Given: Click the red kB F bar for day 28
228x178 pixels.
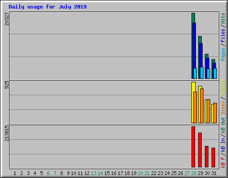Looking at the screenshot, I should coord(193,147).
